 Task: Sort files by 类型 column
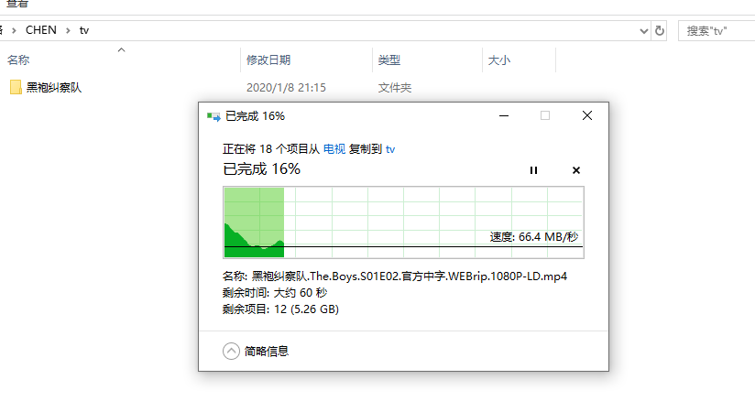[389, 60]
